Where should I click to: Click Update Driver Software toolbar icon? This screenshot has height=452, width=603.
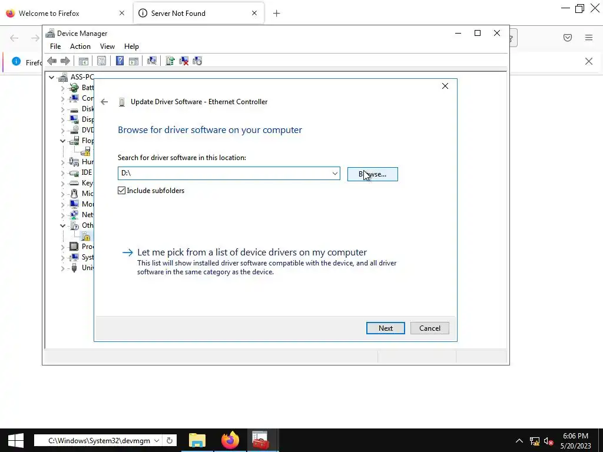click(x=170, y=61)
